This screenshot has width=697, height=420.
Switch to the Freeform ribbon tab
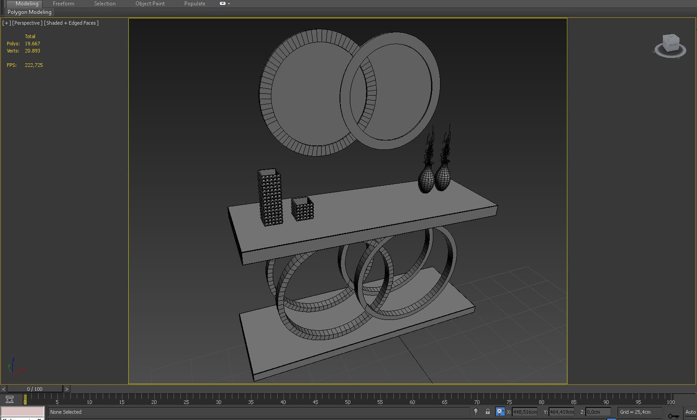(64, 4)
